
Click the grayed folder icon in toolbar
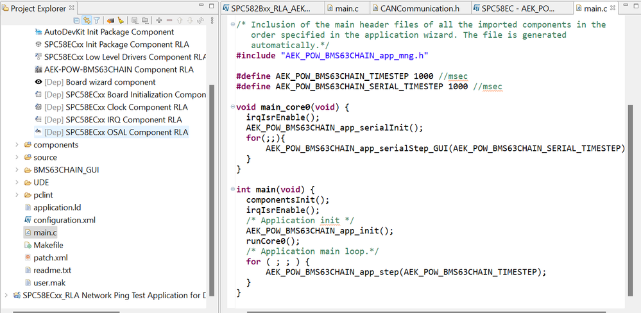point(145,20)
